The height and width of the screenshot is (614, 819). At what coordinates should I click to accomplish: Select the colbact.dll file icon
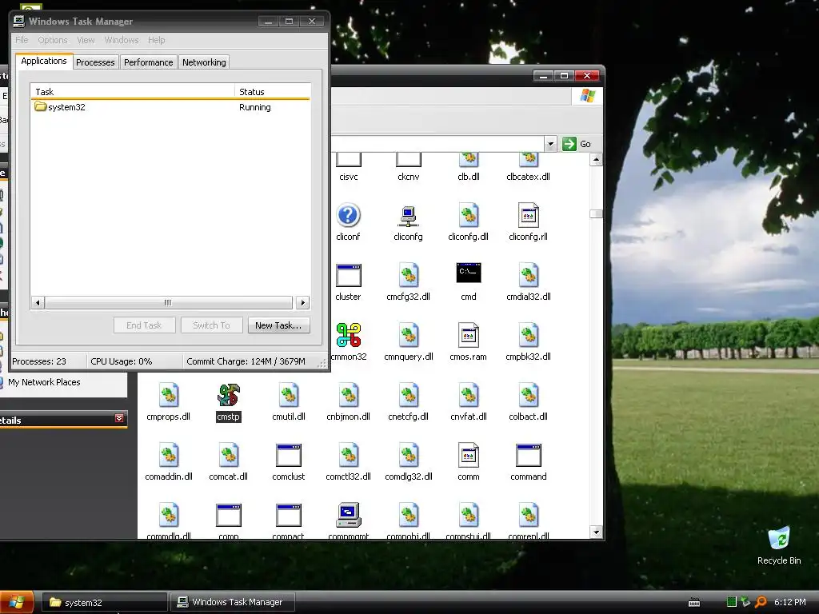tap(528, 395)
